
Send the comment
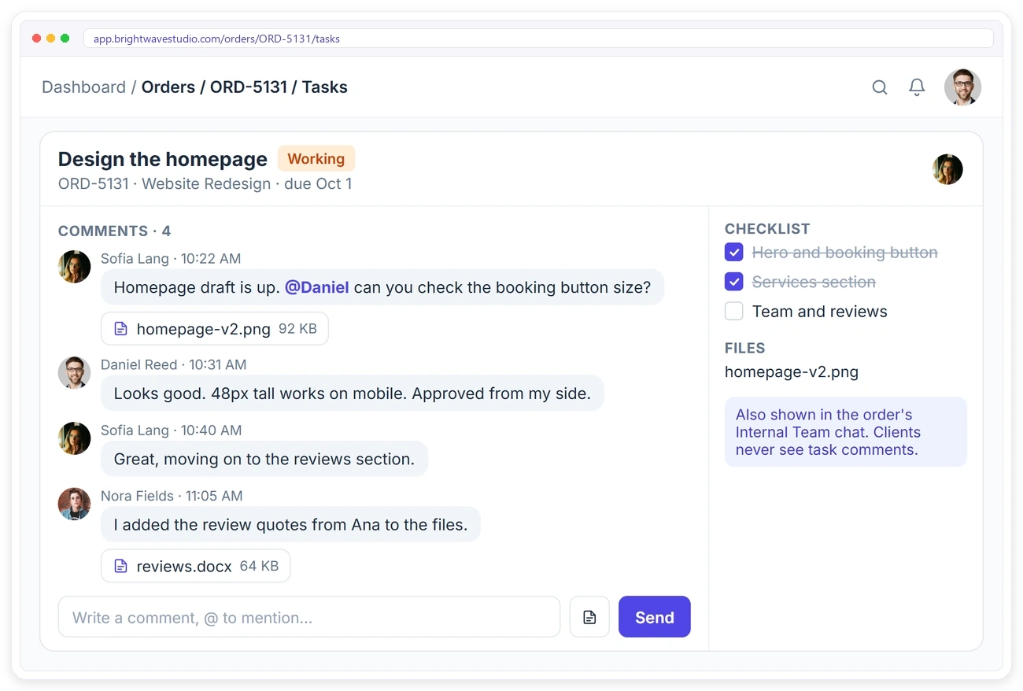pyautogui.click(x=655, y=617)
